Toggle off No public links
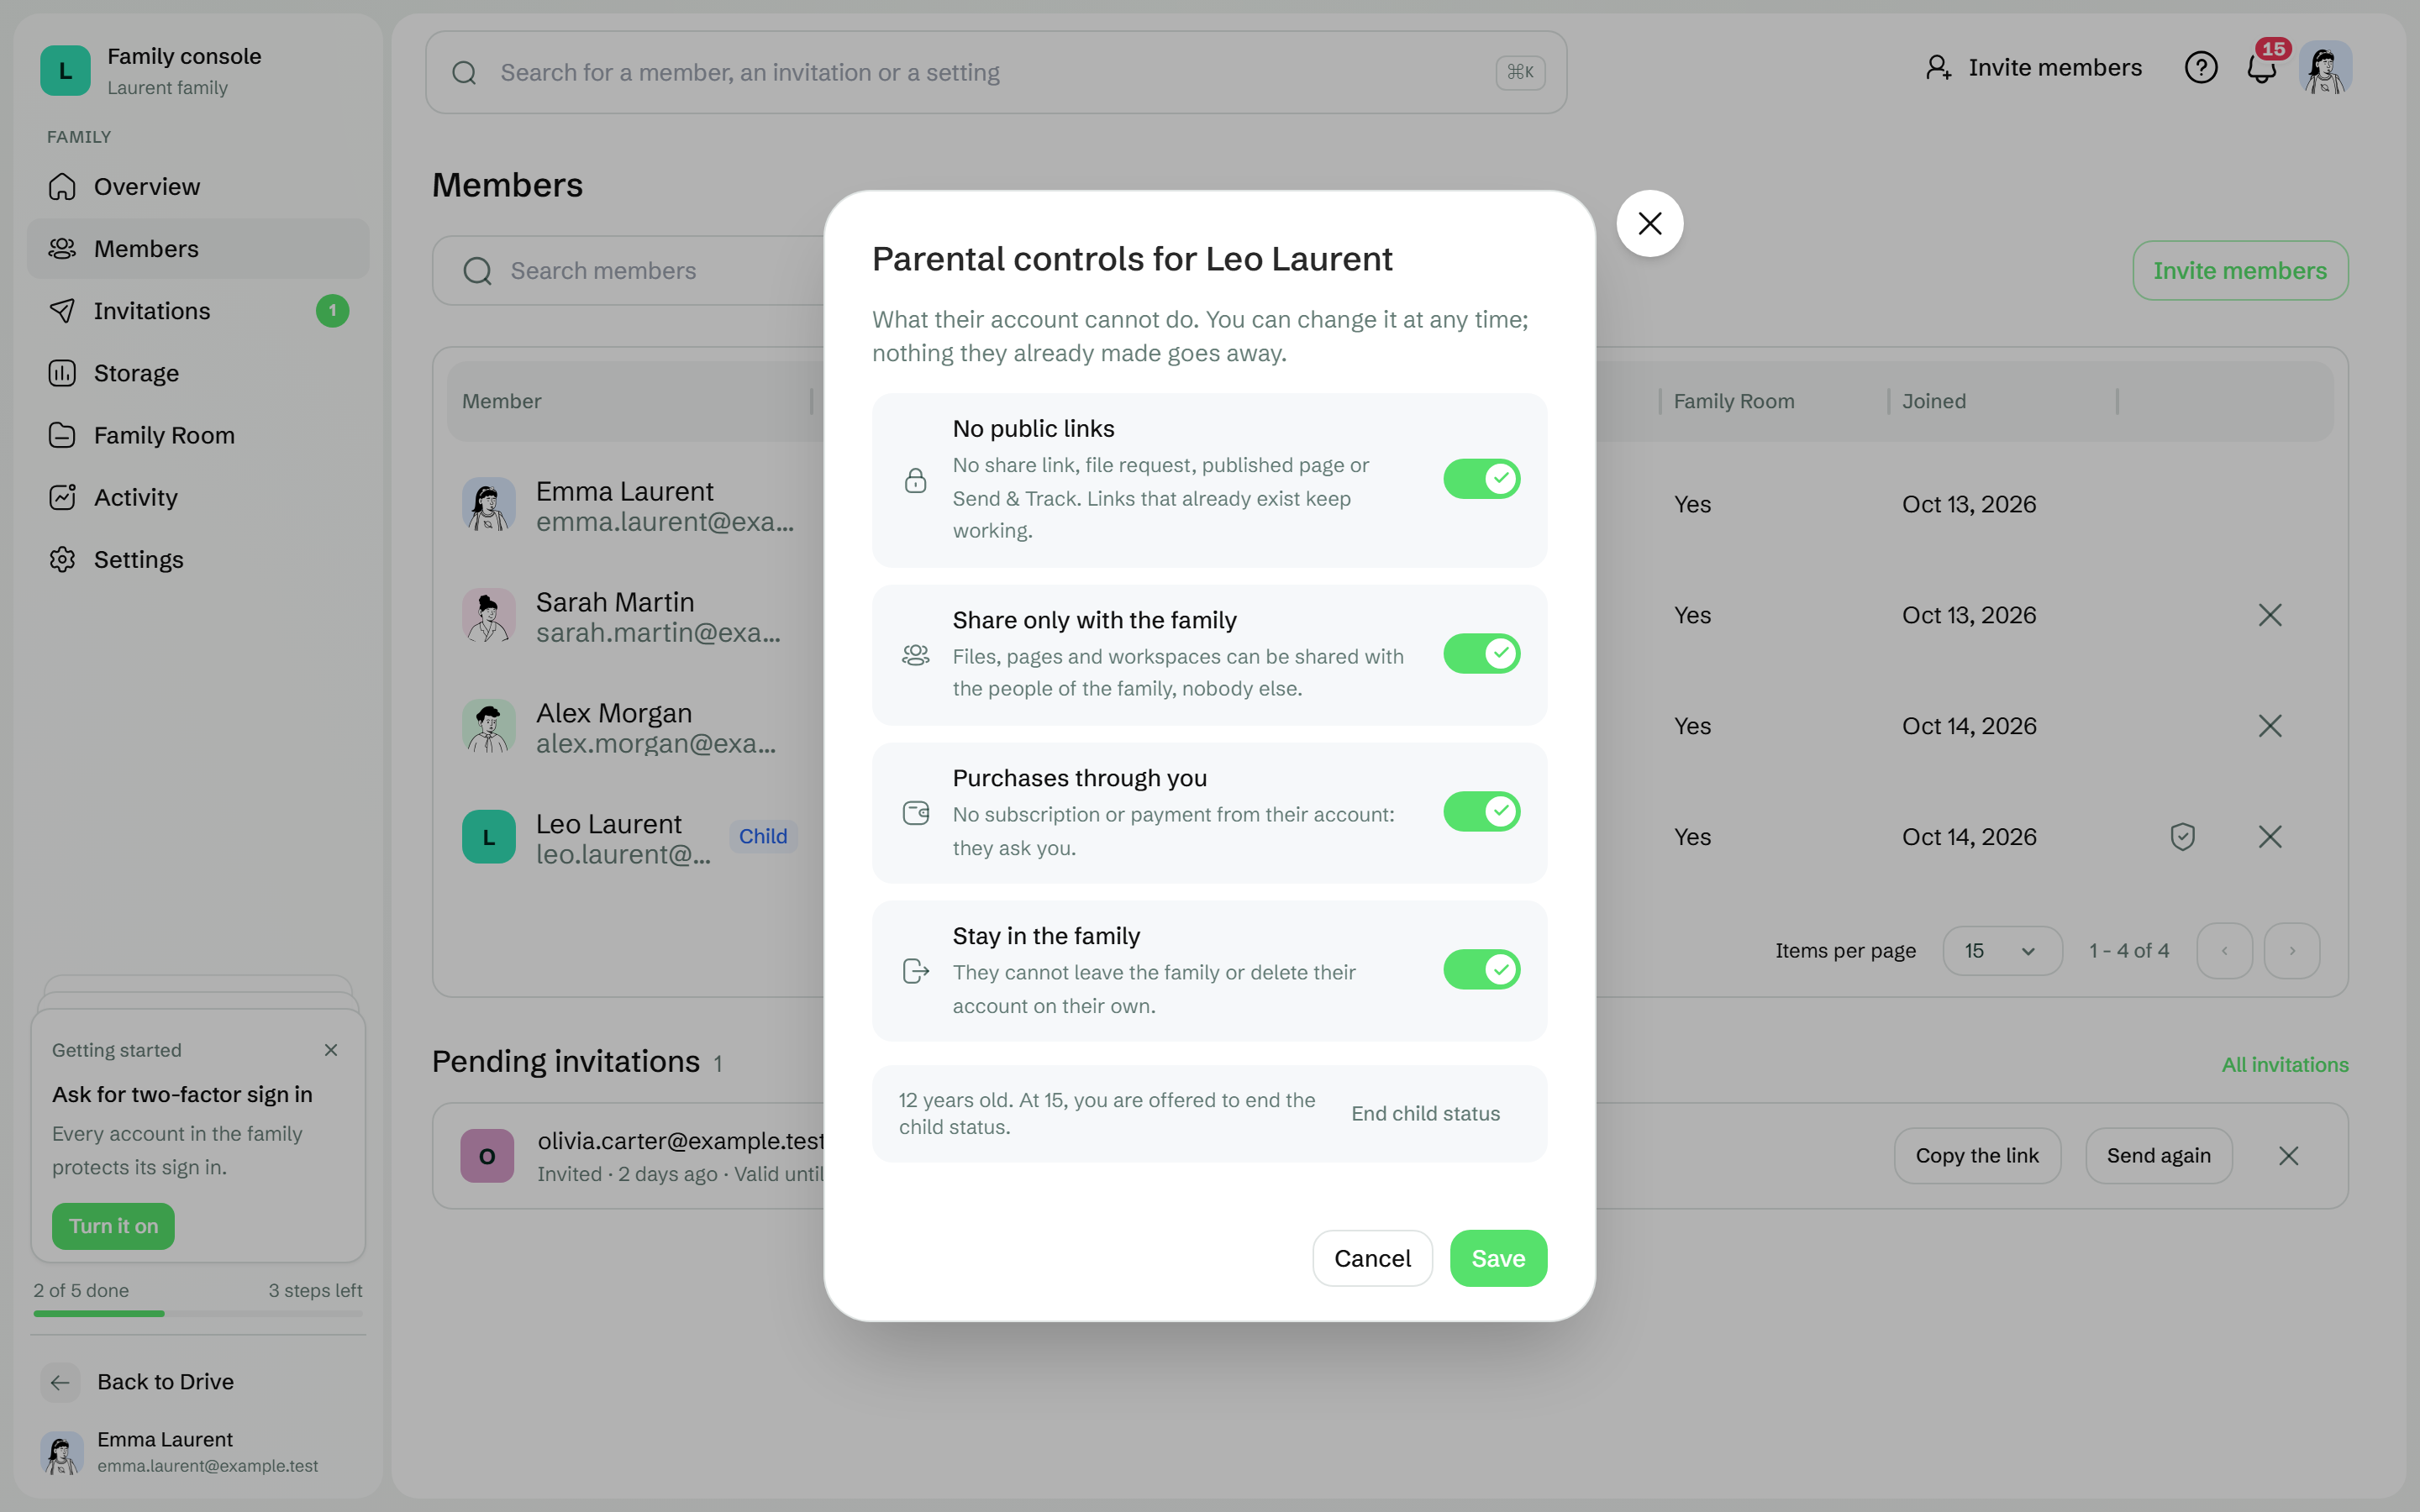 [1481, 479]
